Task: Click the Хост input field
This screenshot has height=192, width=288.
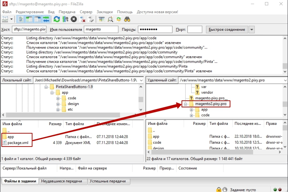Action: coord(29,29)
